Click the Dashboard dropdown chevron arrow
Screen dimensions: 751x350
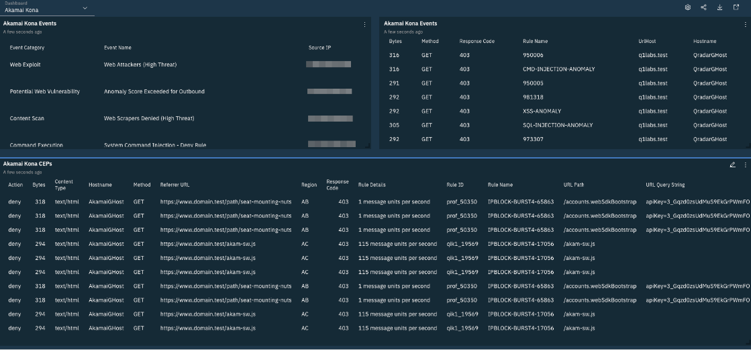(x=85, y=8)
